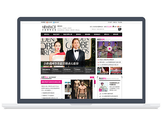This screenshot has width=162, height=122.
Task: Pause the model video player
Action: click(x=99, y=56)
